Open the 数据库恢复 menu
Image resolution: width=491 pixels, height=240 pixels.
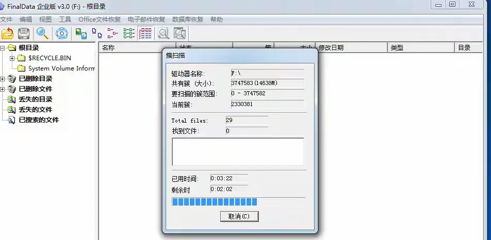pos(188,20)
